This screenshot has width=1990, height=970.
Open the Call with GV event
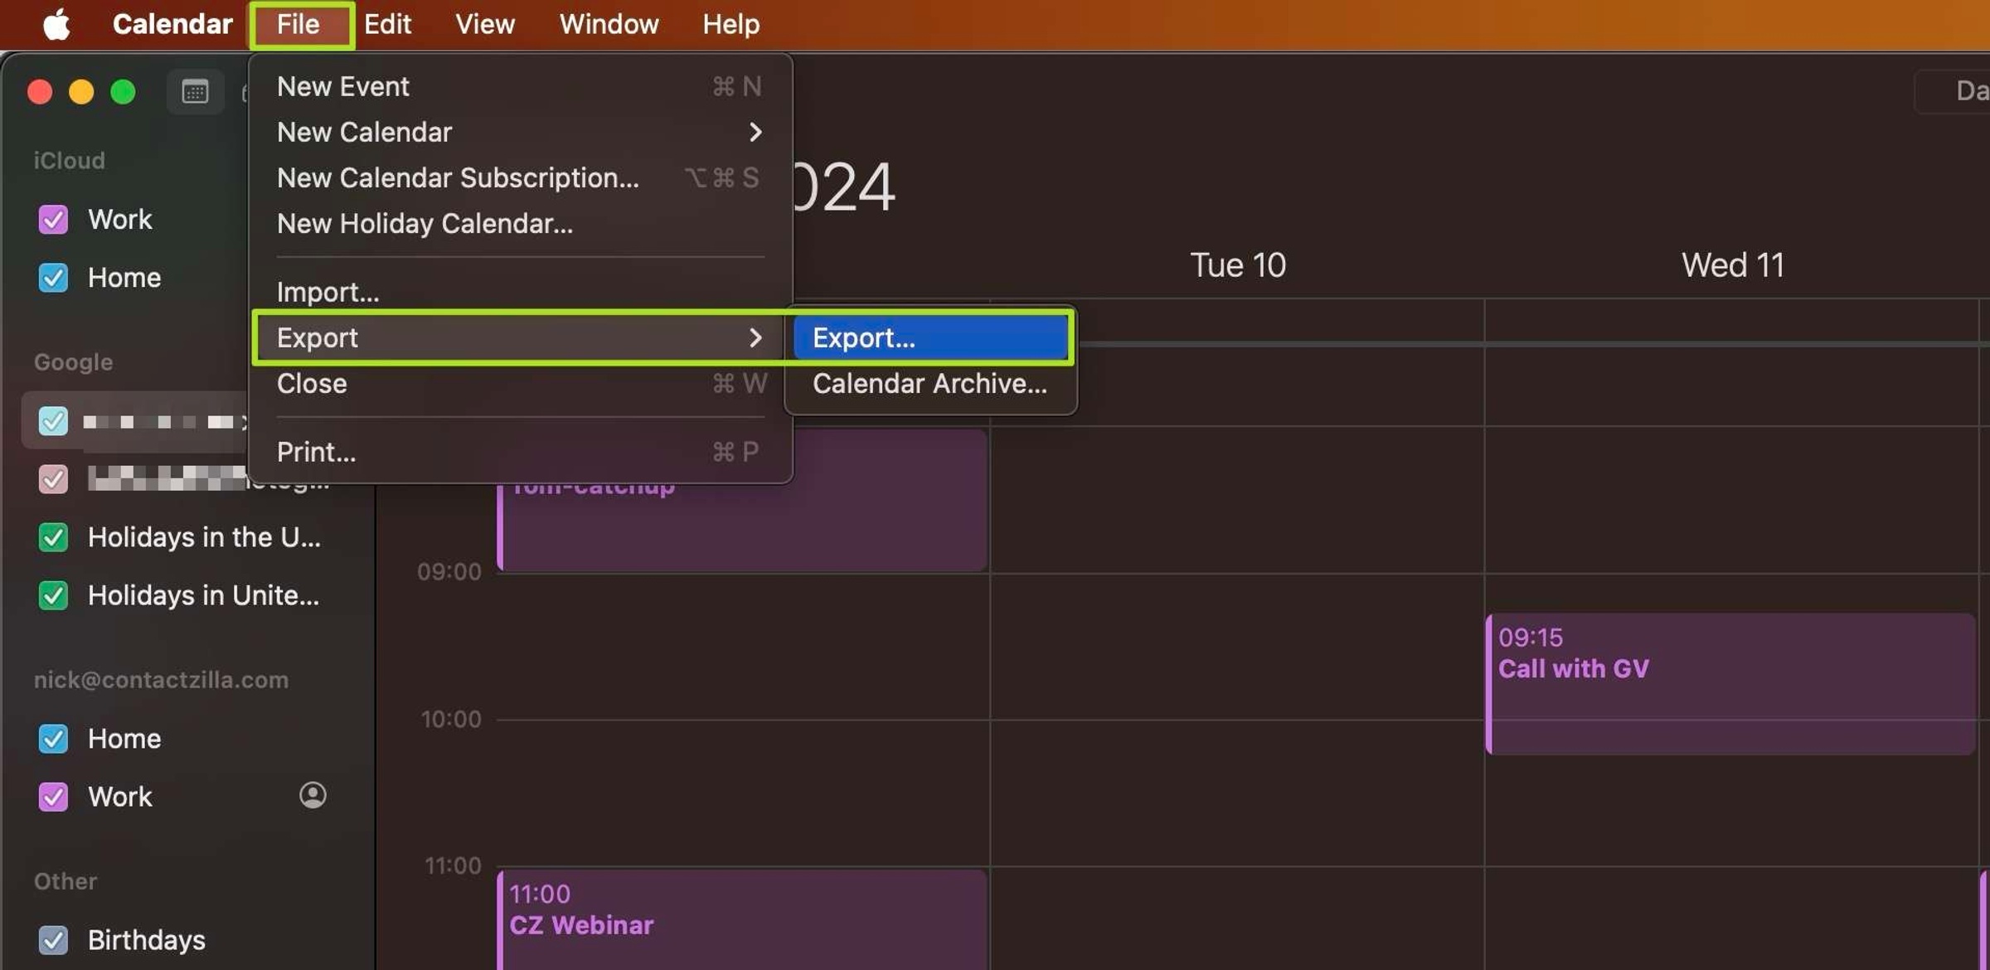1731,684
